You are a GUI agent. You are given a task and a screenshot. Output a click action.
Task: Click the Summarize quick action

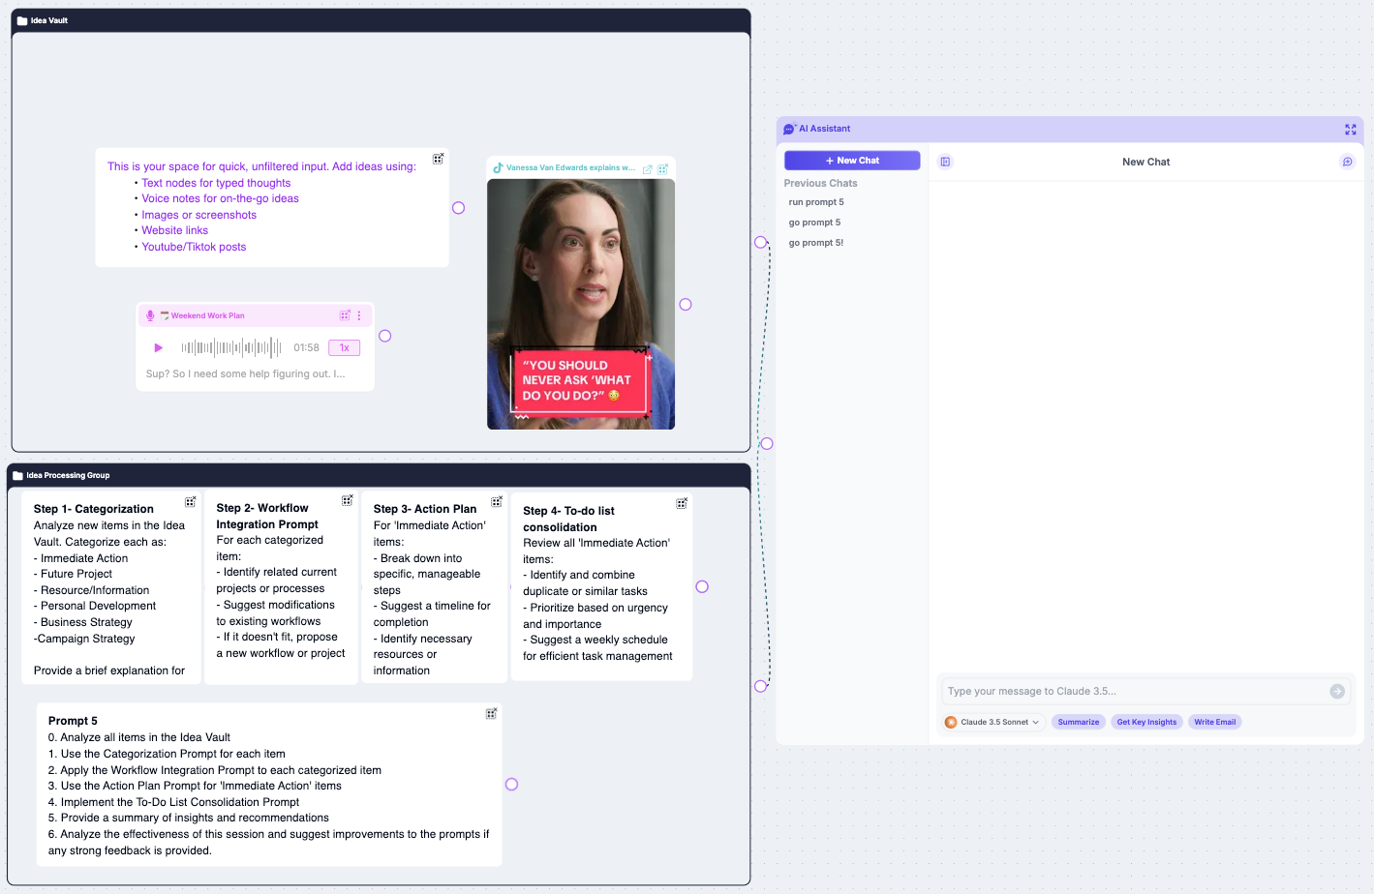[1078, 723]
